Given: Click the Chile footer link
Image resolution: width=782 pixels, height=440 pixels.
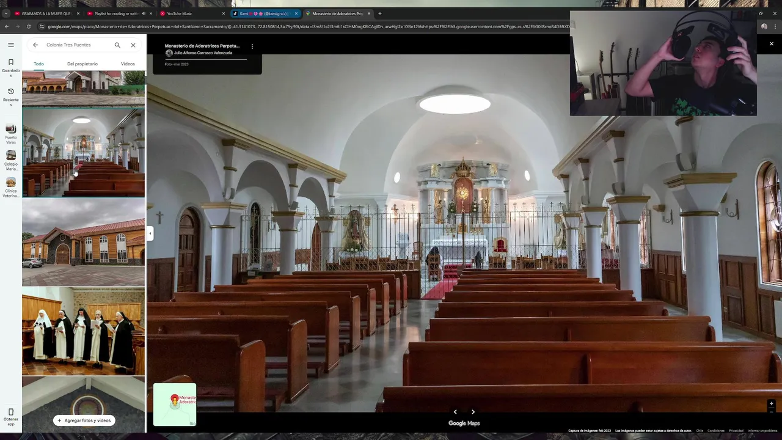Looking at the screenshot, I should [x=700, y=431].
